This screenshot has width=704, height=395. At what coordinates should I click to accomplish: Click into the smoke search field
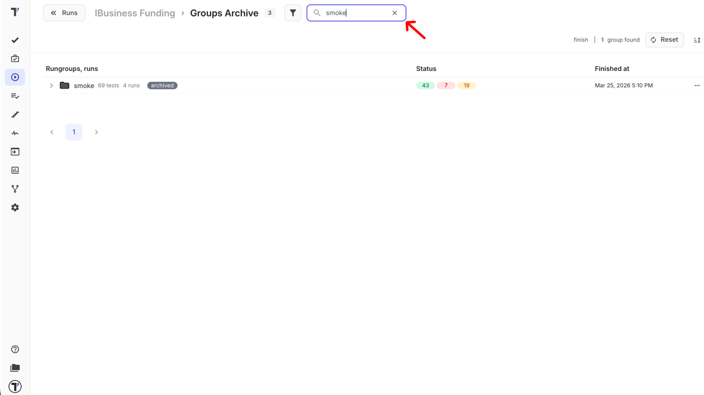pos(355,13)
